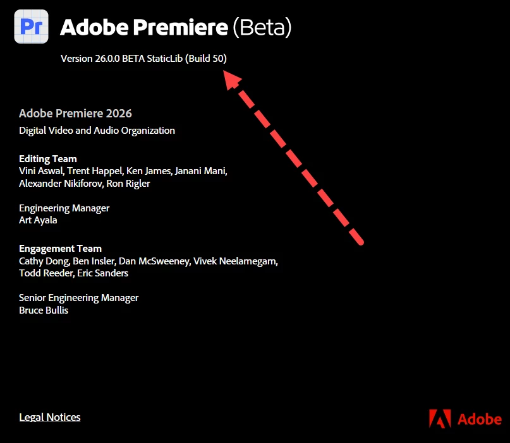Click the (Build 50) label
510x443 pixels.
click(206, 59)
